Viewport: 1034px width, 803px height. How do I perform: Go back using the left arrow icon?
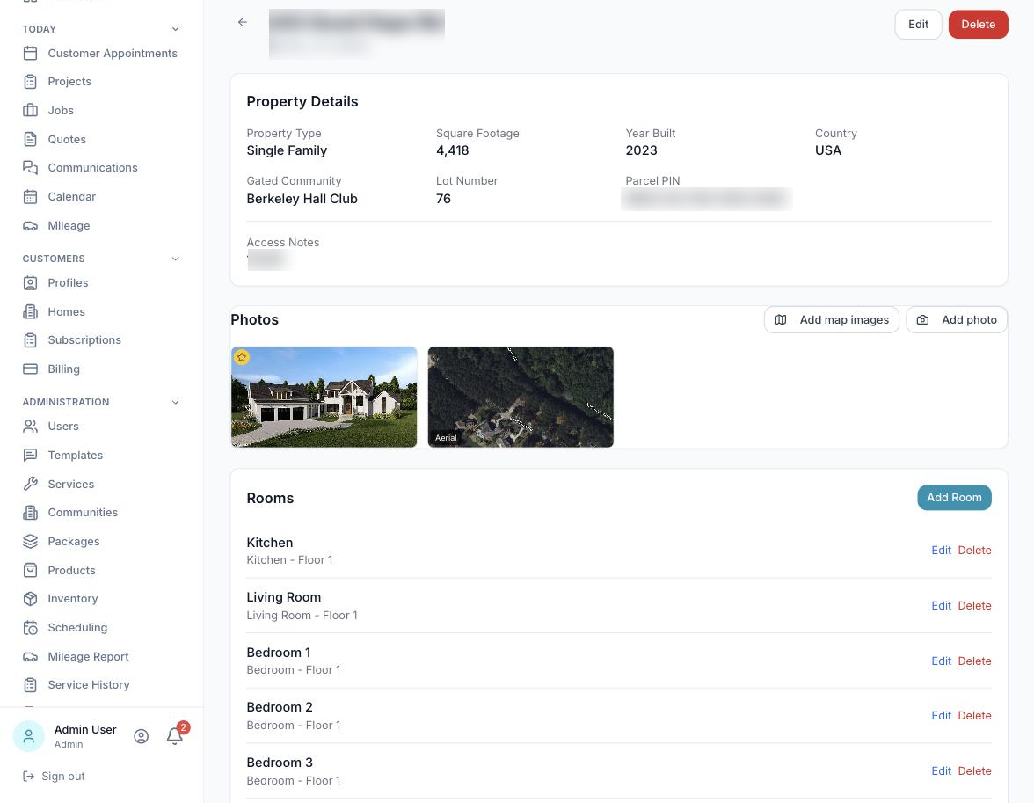click(243, 23)
